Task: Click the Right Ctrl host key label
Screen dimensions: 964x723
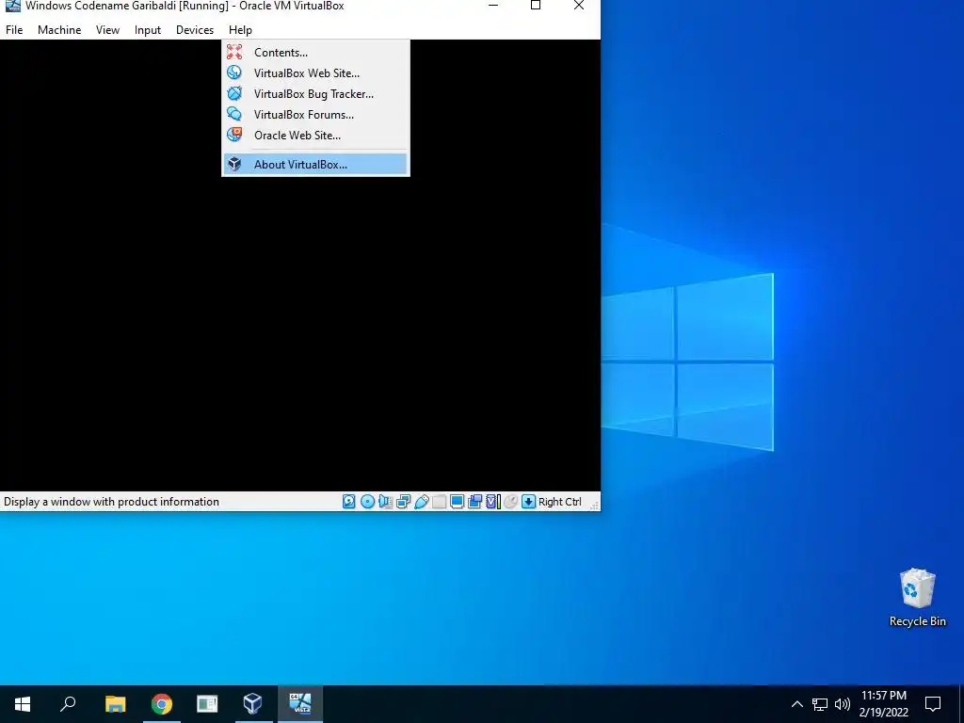Action: [559, 502]
